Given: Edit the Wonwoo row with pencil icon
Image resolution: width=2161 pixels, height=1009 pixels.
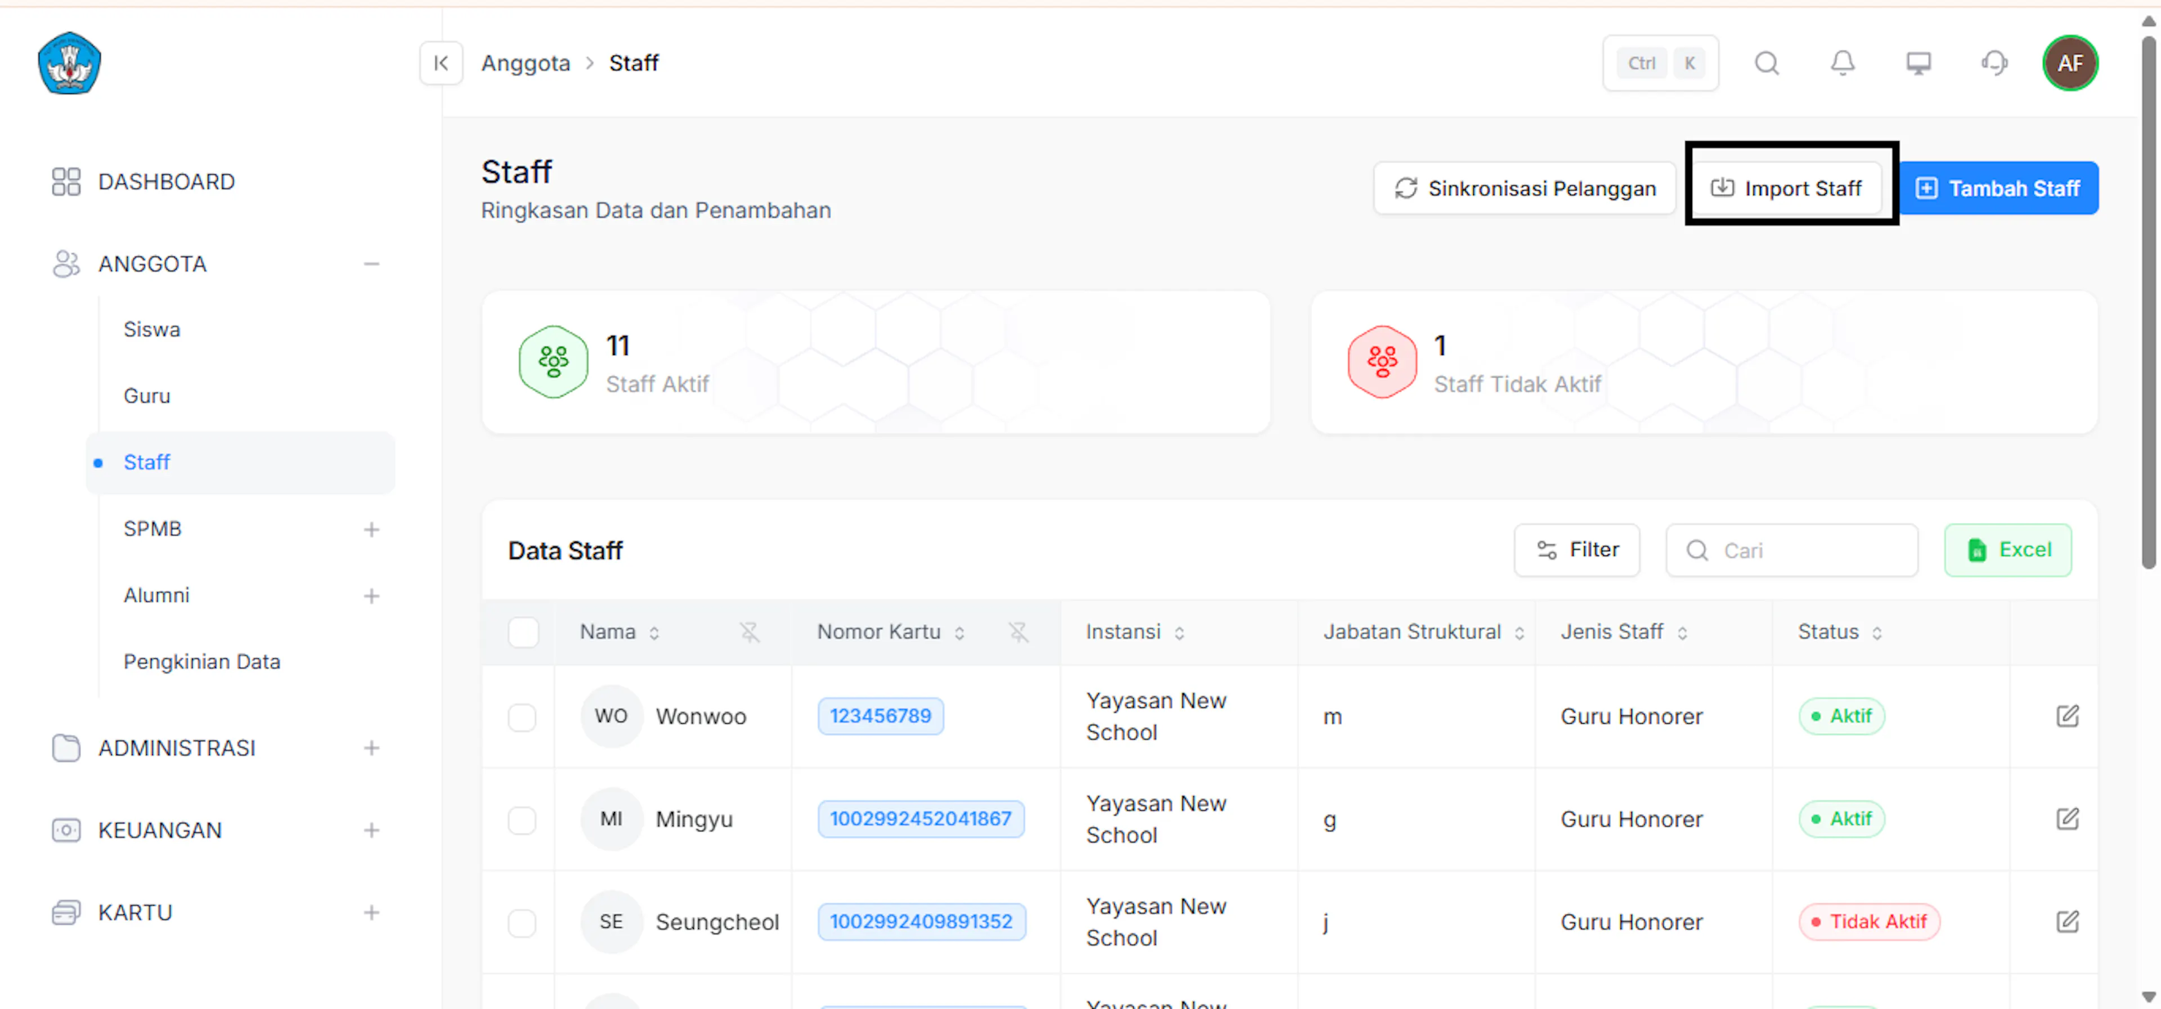Looking at the screenshot, I should tap(2067, 716).
